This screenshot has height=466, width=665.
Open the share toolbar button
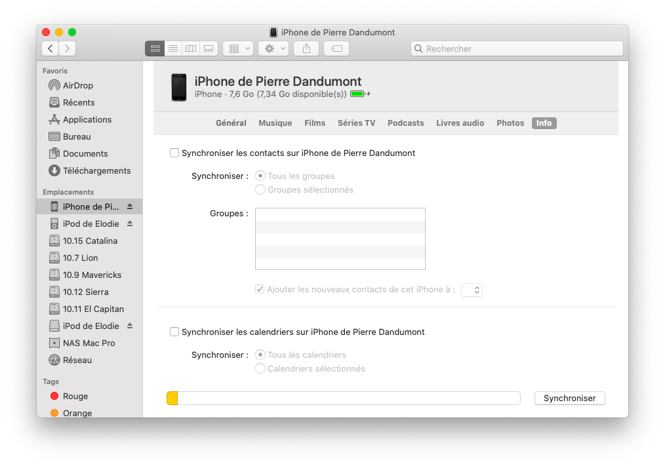[307, 49]
